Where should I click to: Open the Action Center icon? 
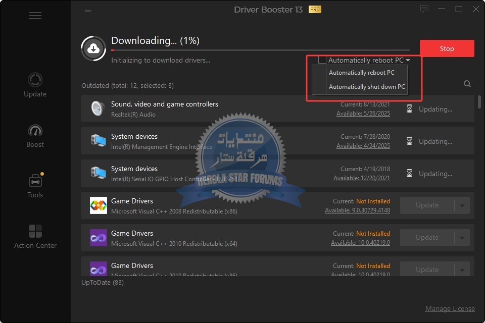tap(35, 231)
